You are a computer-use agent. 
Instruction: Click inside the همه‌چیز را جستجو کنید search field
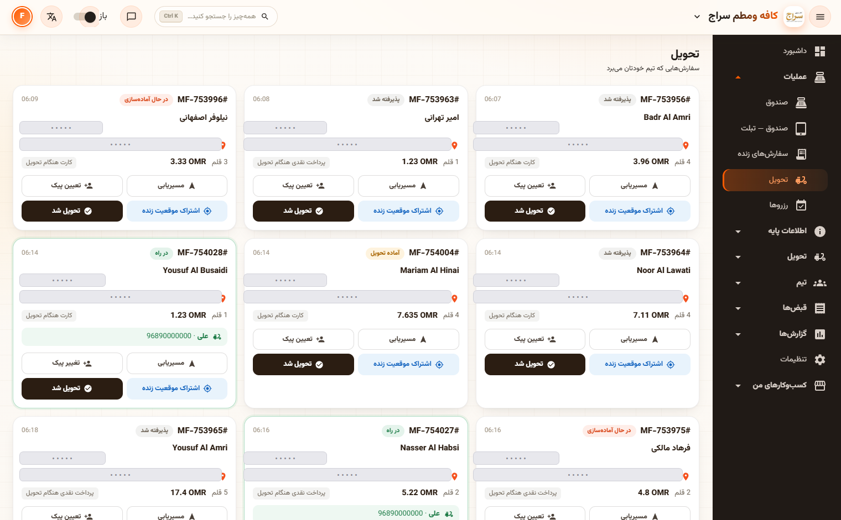(x=216, y=17)
